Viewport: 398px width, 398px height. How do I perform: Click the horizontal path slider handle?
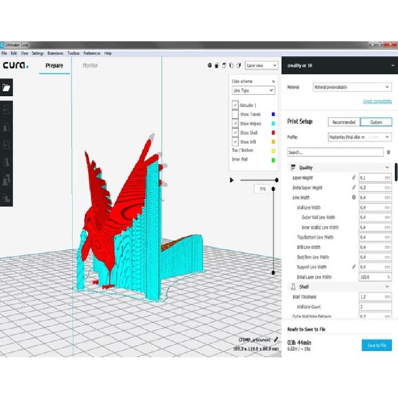(x=277, y=180)
